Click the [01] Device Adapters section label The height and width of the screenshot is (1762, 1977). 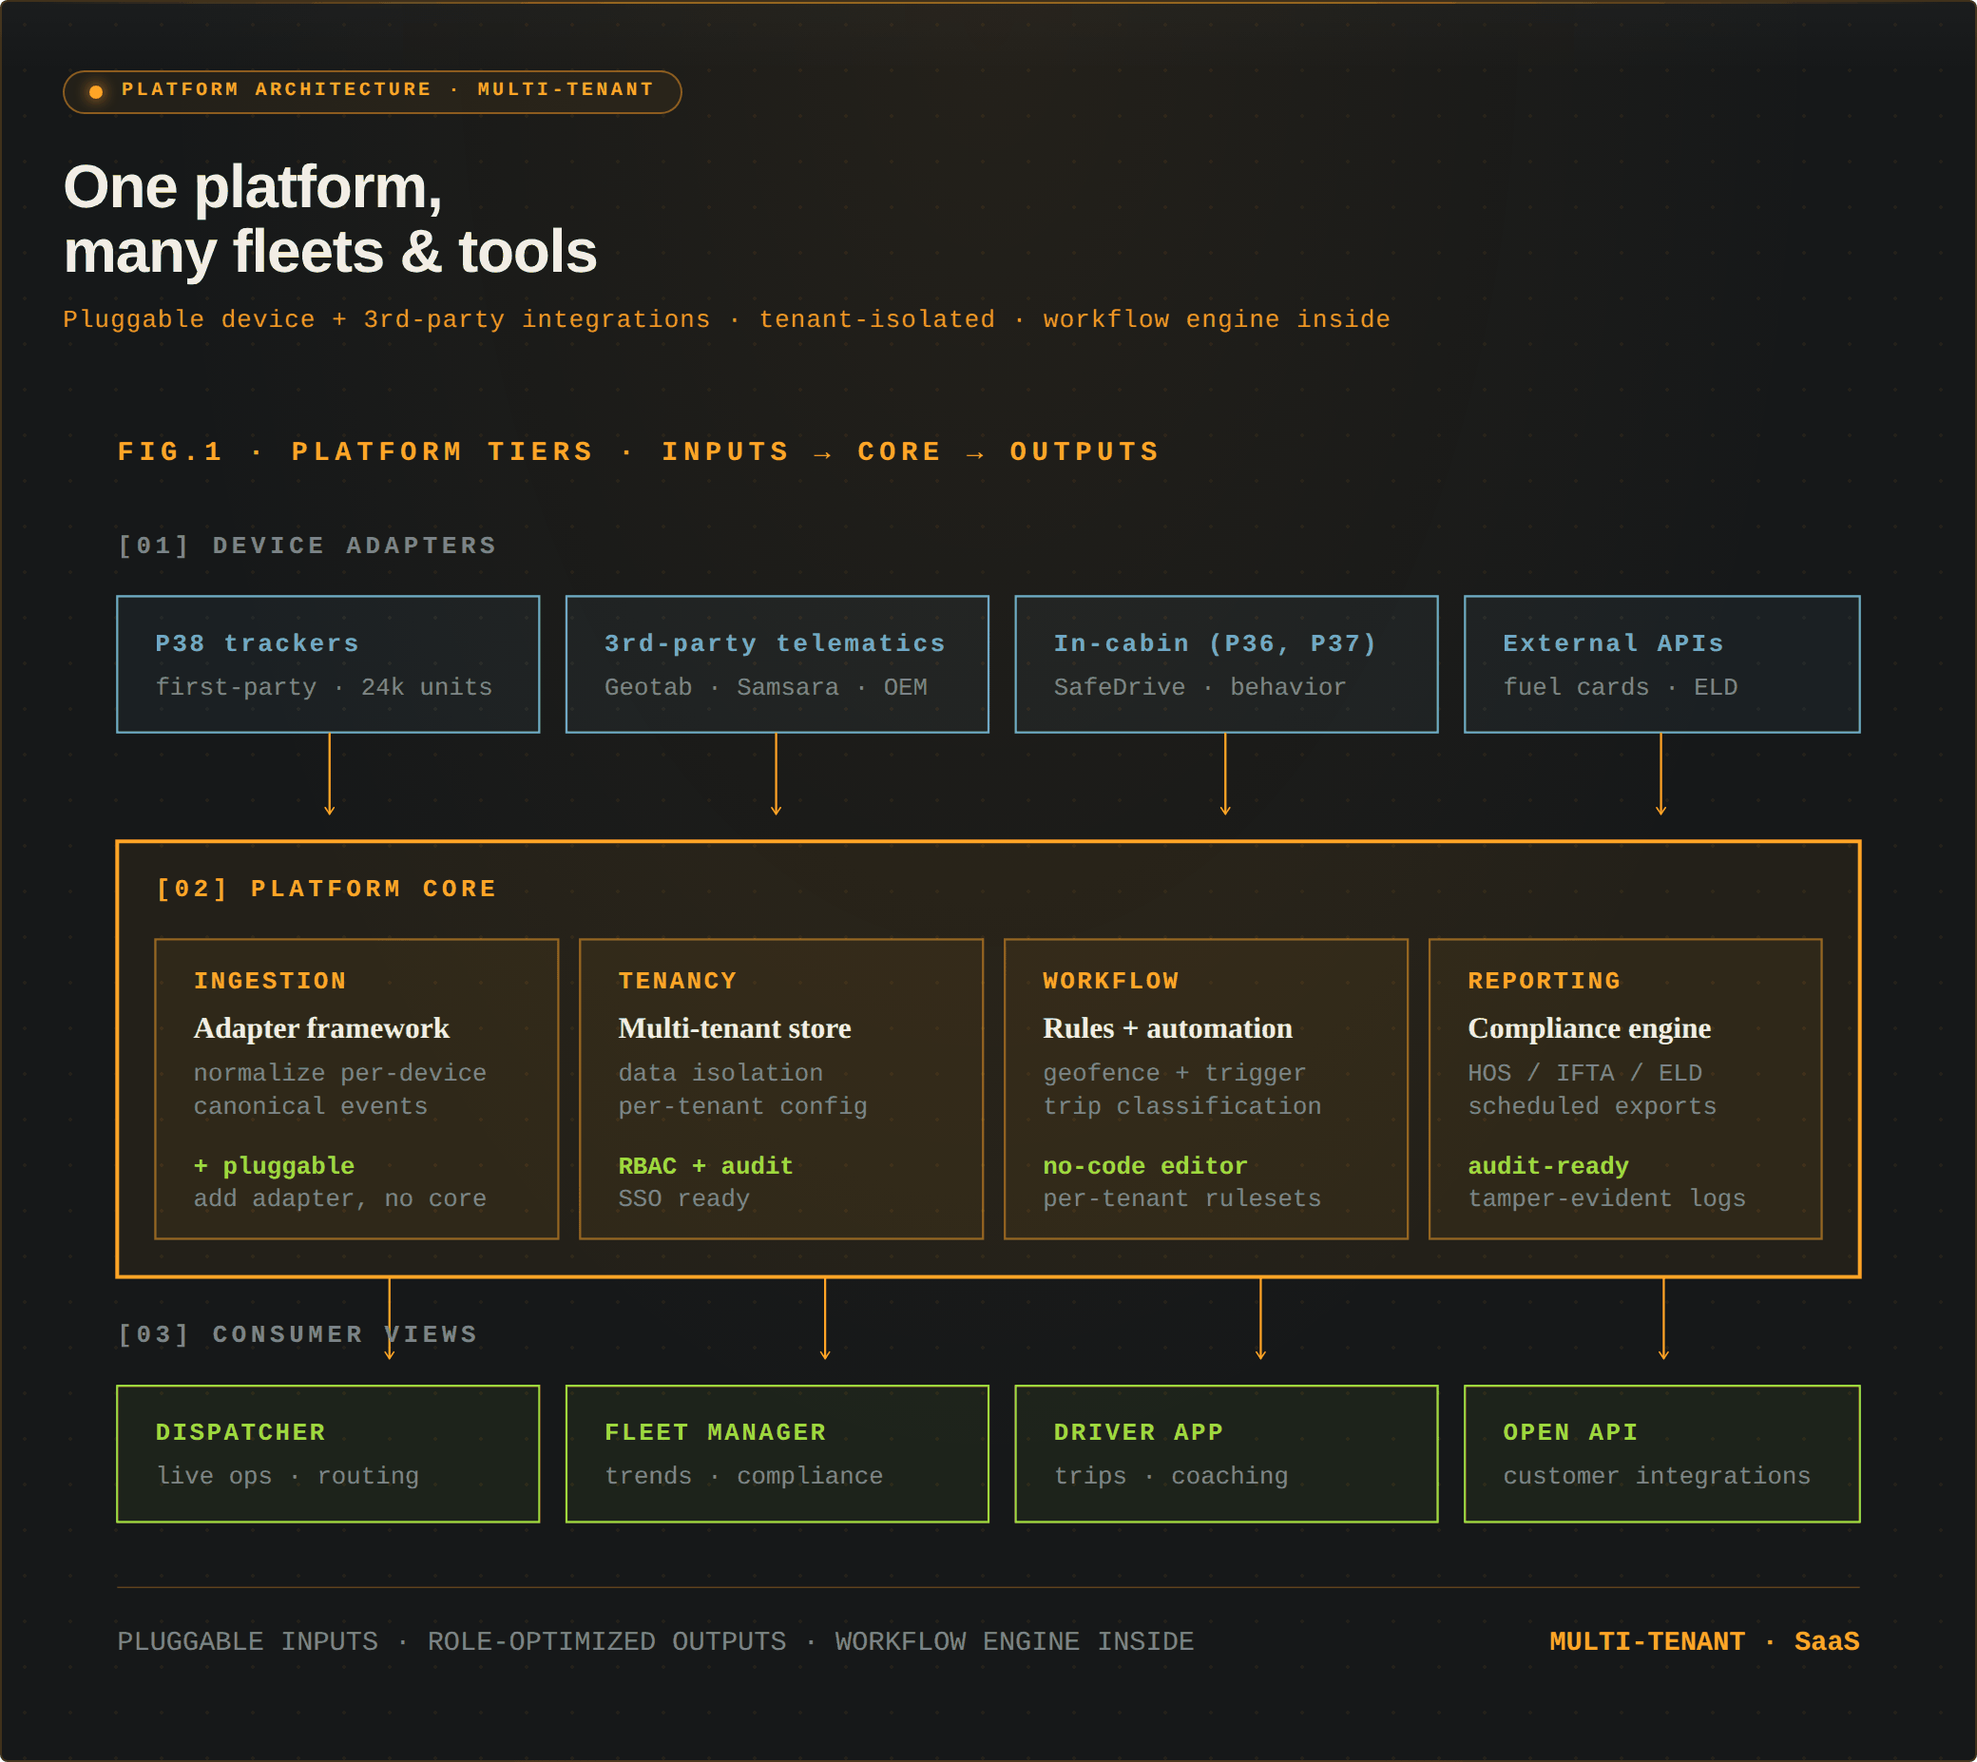pyautogui.click(x=307, y=546)
